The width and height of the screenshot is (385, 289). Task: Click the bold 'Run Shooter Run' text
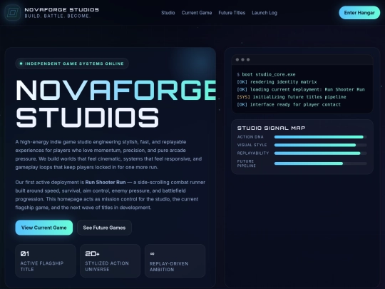(106, 183)
